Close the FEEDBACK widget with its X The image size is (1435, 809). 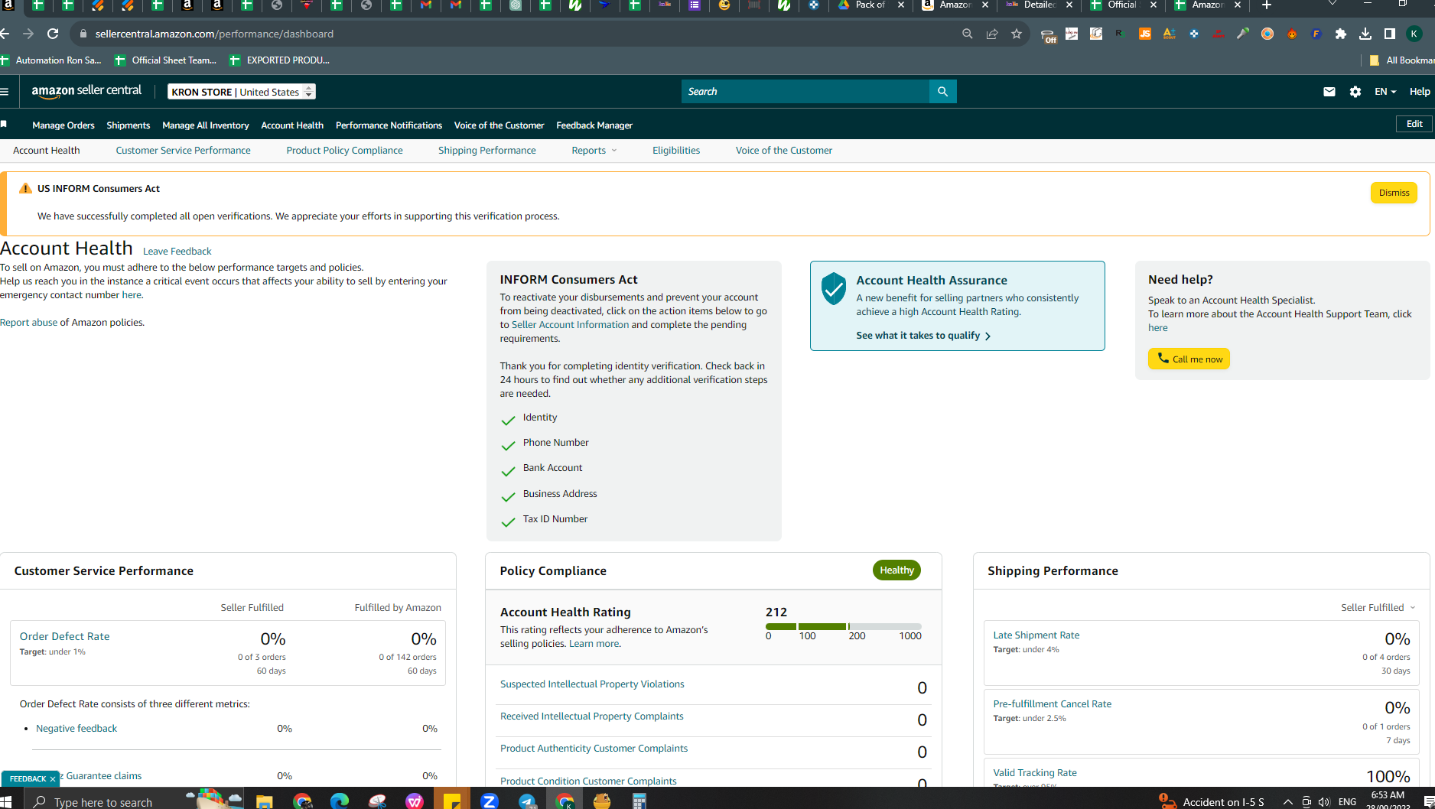[x=53, y=779]
